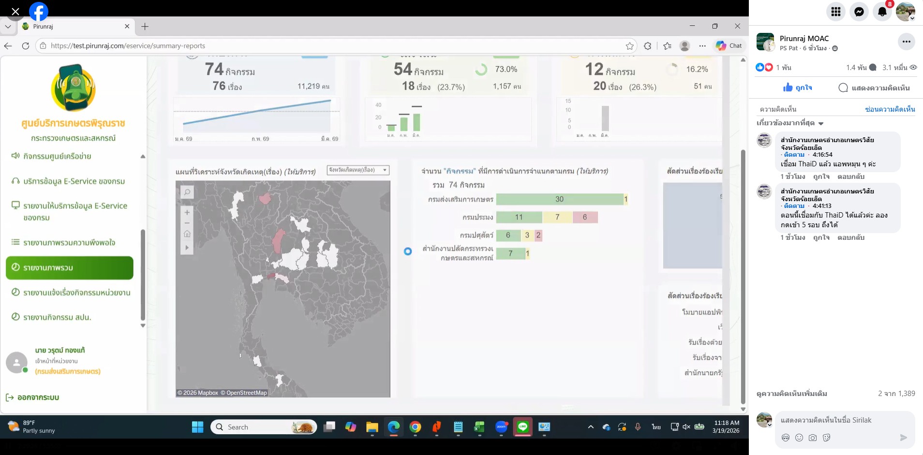Select รายงานภาพรวม sidebar menu item
This screenshot has width=923, height=455.
(70, 268)
